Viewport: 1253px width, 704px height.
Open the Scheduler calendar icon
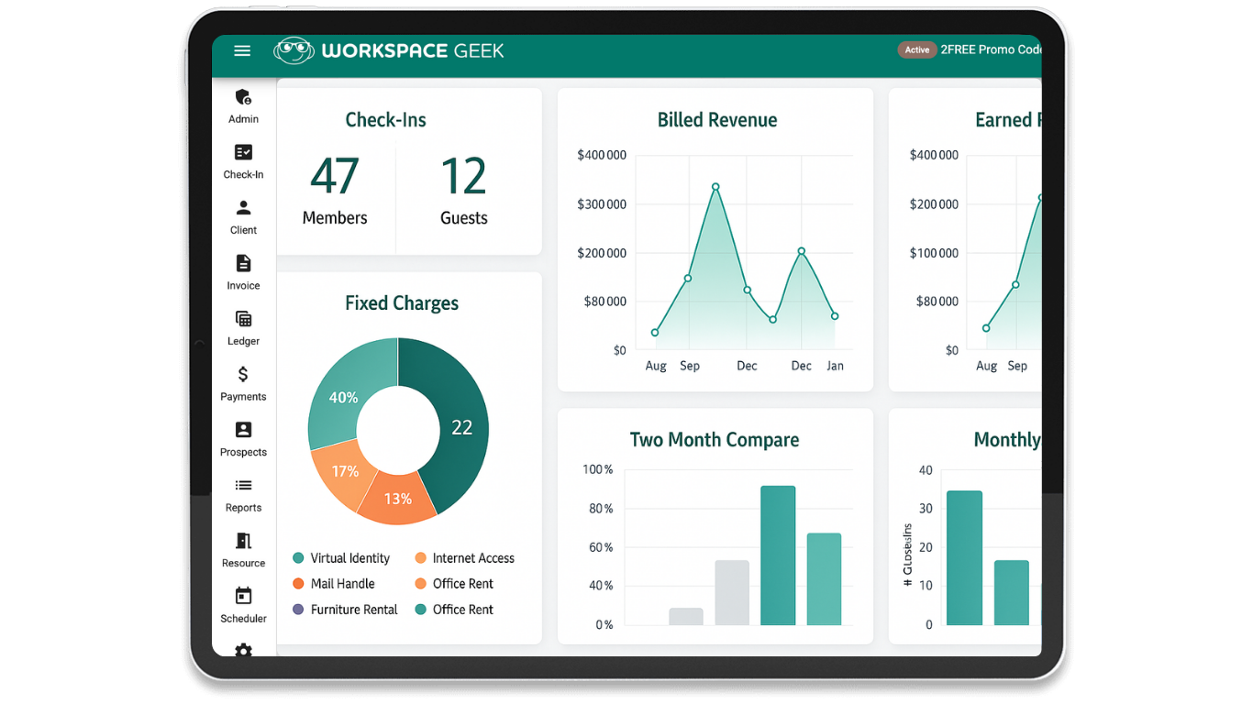pyautogui.click(x=243, y=597)
